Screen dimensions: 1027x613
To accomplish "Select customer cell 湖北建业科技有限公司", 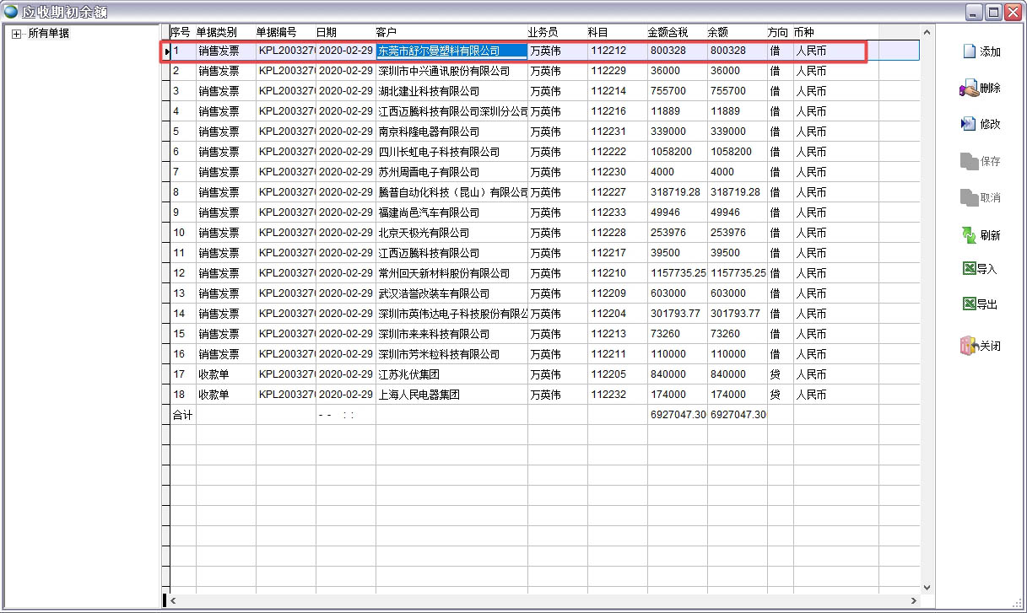I will coord(428,91).
